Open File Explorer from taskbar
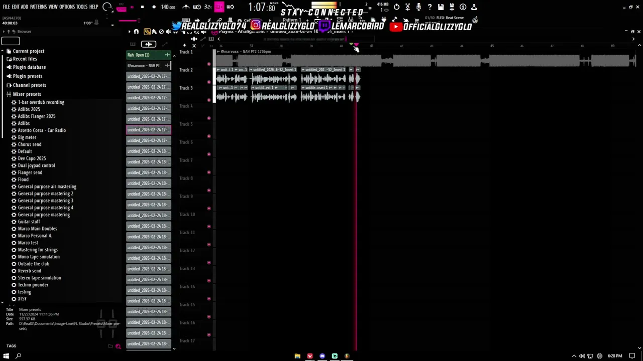Screen dimensions: 643x361 click(297, 356)
